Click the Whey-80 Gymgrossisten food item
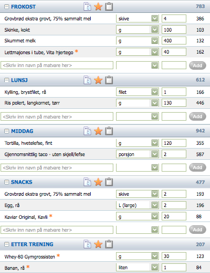 (x=30, y=257)
